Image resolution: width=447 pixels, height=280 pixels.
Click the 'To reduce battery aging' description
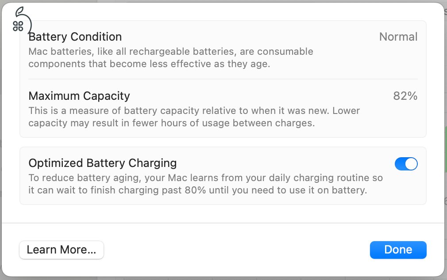point(205,178)
